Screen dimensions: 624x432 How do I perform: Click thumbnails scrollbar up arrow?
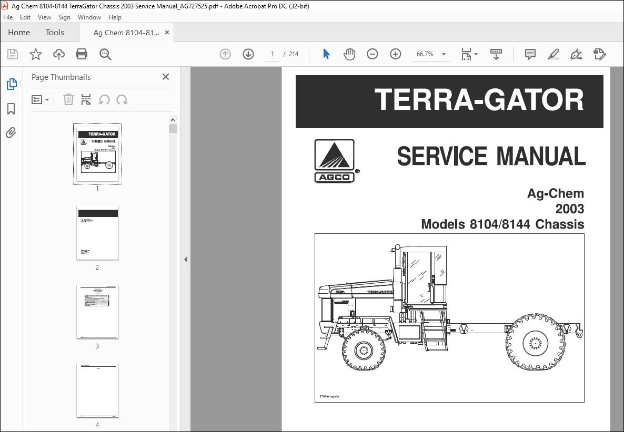[173, 120]
